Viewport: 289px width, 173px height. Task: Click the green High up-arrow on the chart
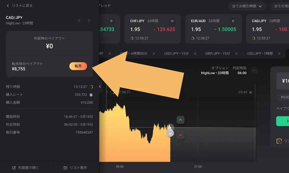[180, 120]
